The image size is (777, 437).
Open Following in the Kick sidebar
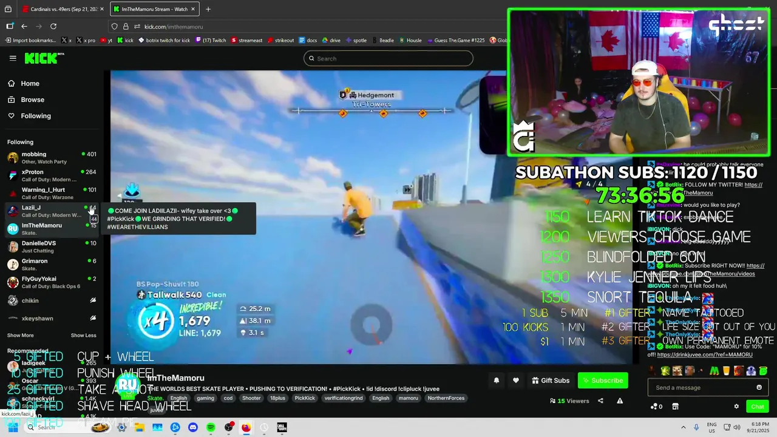(36, 116)
